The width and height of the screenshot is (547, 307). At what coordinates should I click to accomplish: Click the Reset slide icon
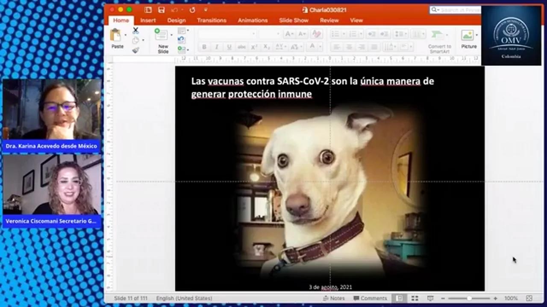(x=181, y=40)
